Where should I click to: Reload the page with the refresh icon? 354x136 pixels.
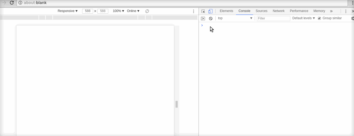(x=12, y=3)
